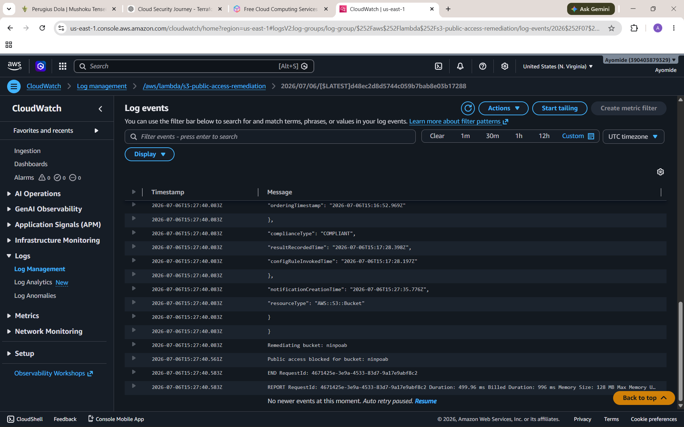684x427 pixels.
Task: Toggle the blue navigation hamburger button
Action: [x=14, y=86]
